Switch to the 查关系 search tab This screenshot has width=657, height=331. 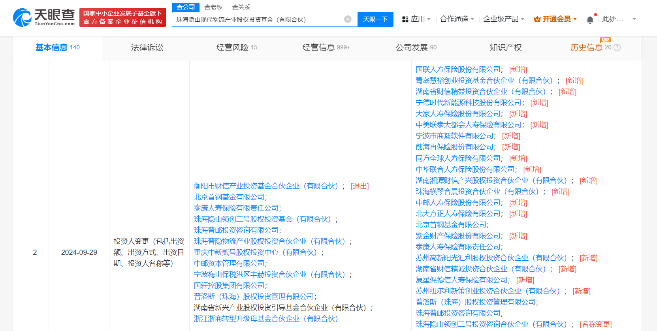241,7
